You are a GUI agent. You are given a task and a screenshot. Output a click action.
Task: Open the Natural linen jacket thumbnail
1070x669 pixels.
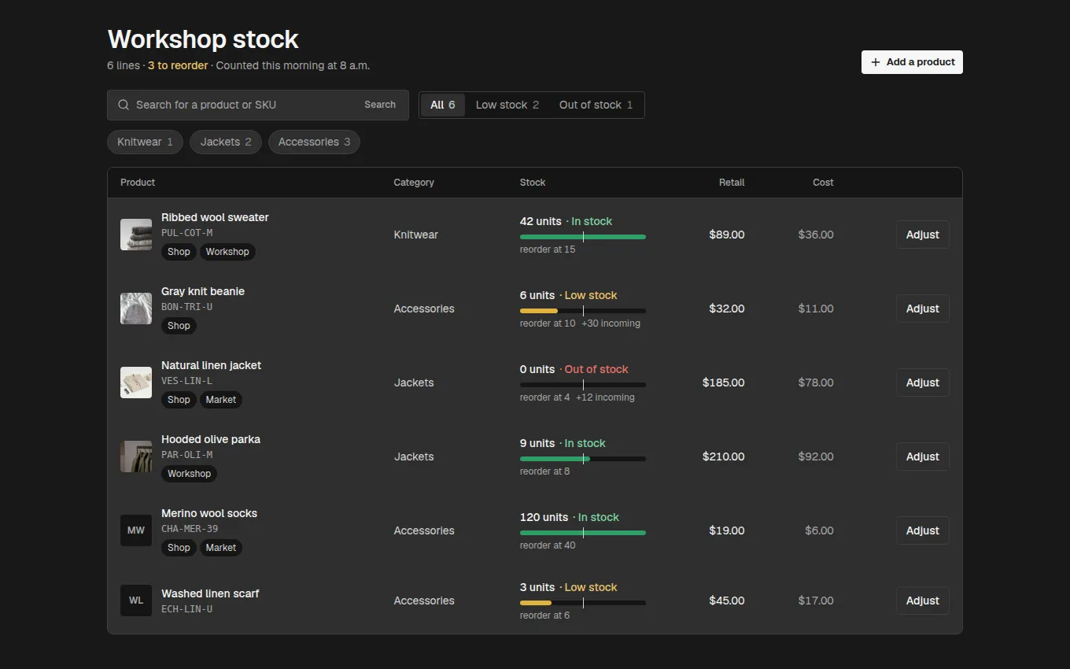pyautogui.click(x=136, y=383)
